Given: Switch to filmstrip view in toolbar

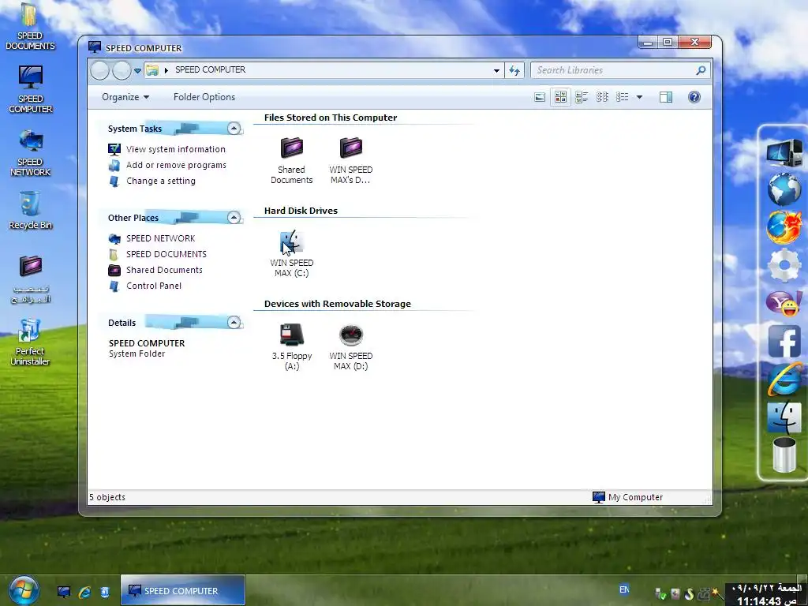Looking at the screenshot, I should tap(540, 97).
